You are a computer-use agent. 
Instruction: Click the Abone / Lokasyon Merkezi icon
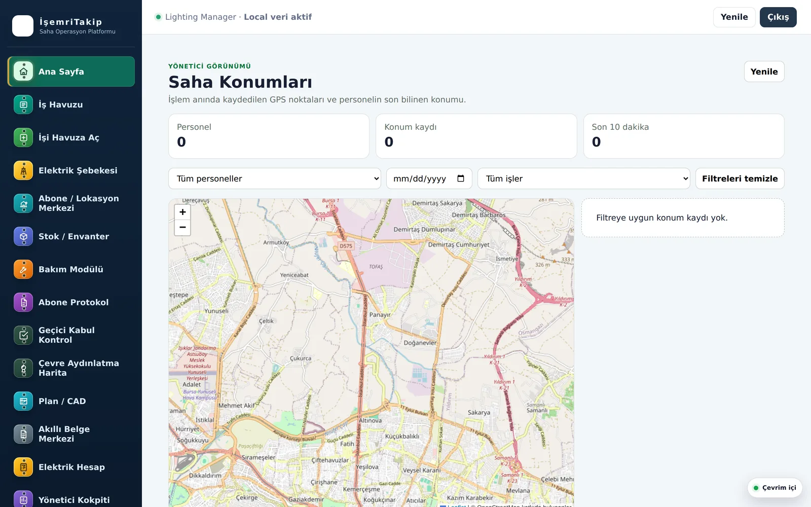[x=23, y=203]
